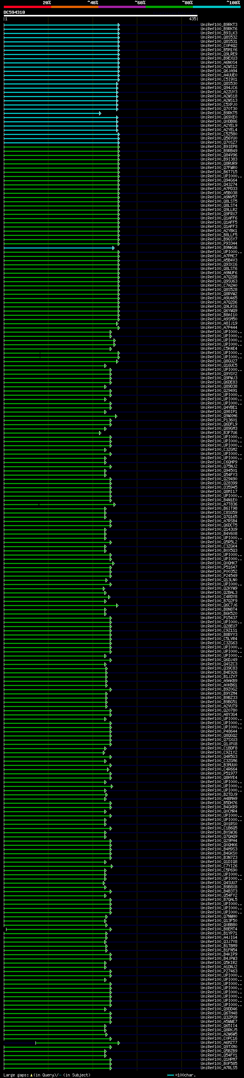The image size is (244, 1078).
Task: Open hit UniRef100_B9NKU6
Action: [218, 248]
